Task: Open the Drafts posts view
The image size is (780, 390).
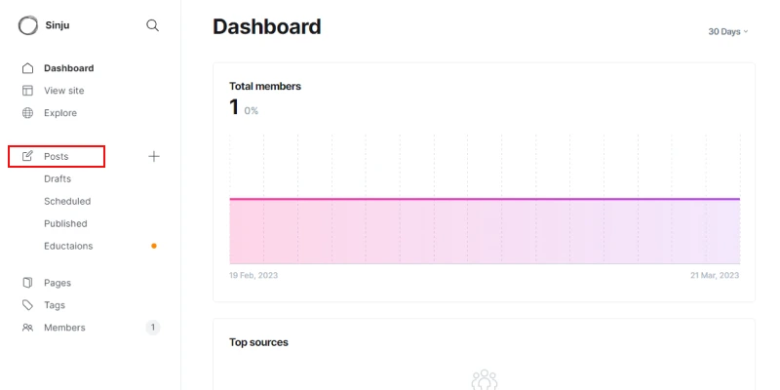Action: [58, 178]
